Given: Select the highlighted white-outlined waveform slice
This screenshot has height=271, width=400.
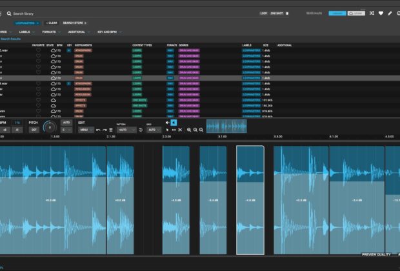Looking at the screenshot, I should [x=250, y=200].
